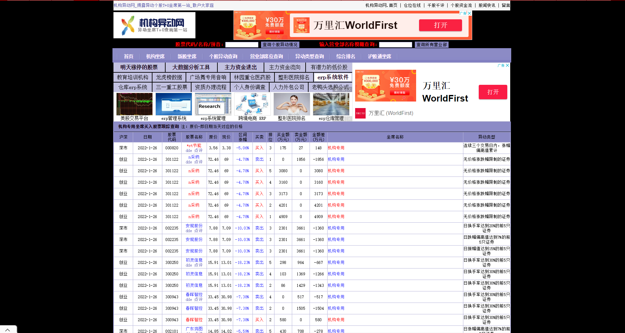Click the 个股资金流 top link
Screen dimensions: 625x333
click(461, 5)
